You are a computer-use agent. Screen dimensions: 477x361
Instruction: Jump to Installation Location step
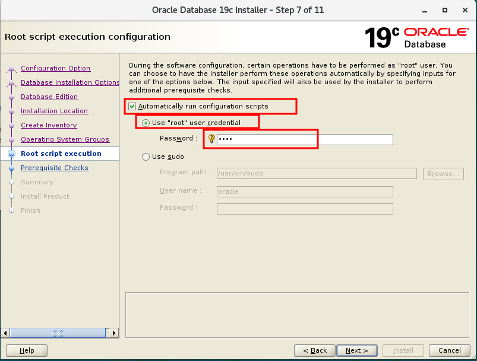tap(55, 111)
